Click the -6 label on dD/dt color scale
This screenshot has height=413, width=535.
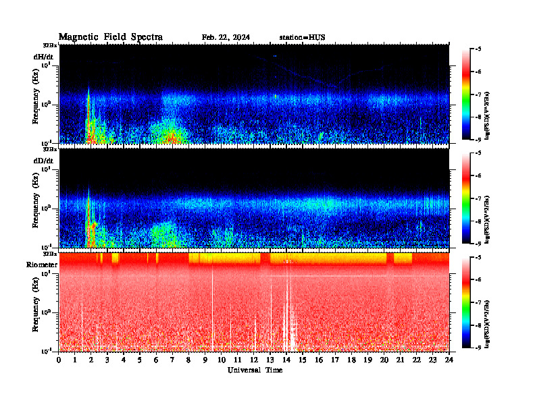(478, 175)
